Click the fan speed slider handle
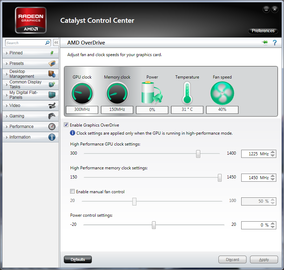 [134, 201]
